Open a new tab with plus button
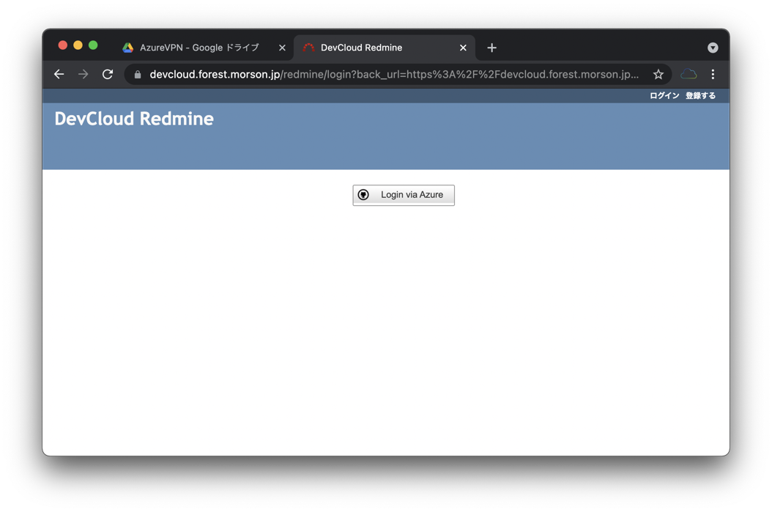772x512 pixels. (491, 48)
